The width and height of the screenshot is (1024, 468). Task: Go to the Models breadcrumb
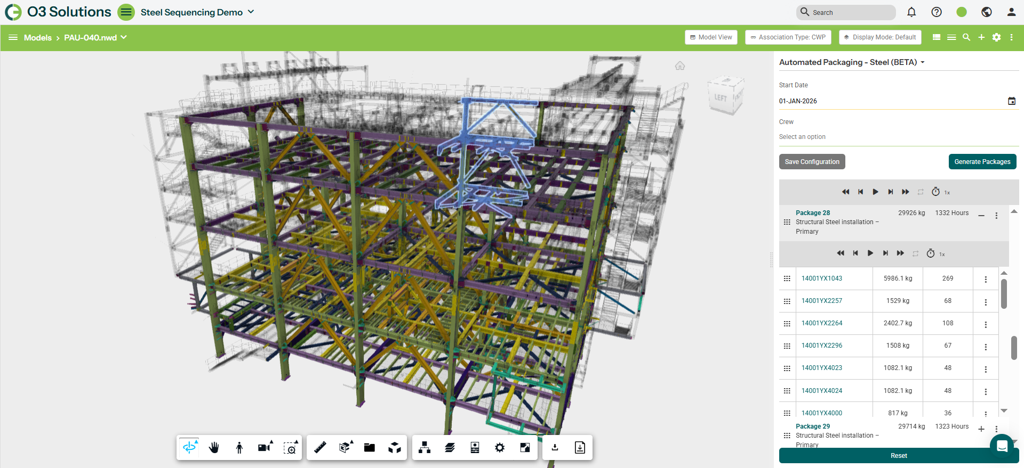coord(38,38)
